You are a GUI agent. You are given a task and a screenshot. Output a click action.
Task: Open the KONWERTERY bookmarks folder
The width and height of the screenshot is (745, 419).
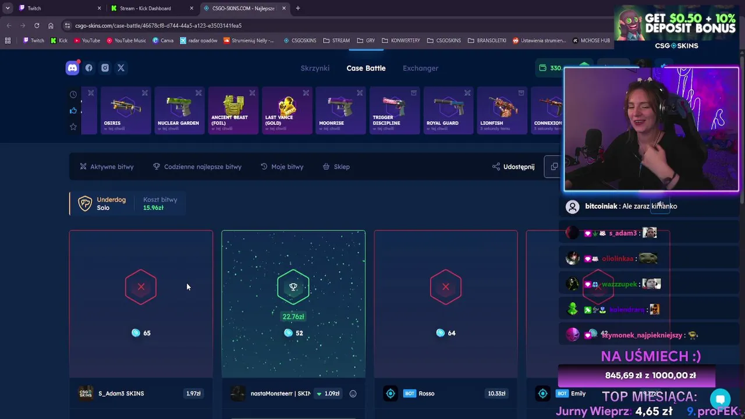(x=401, y=41)
